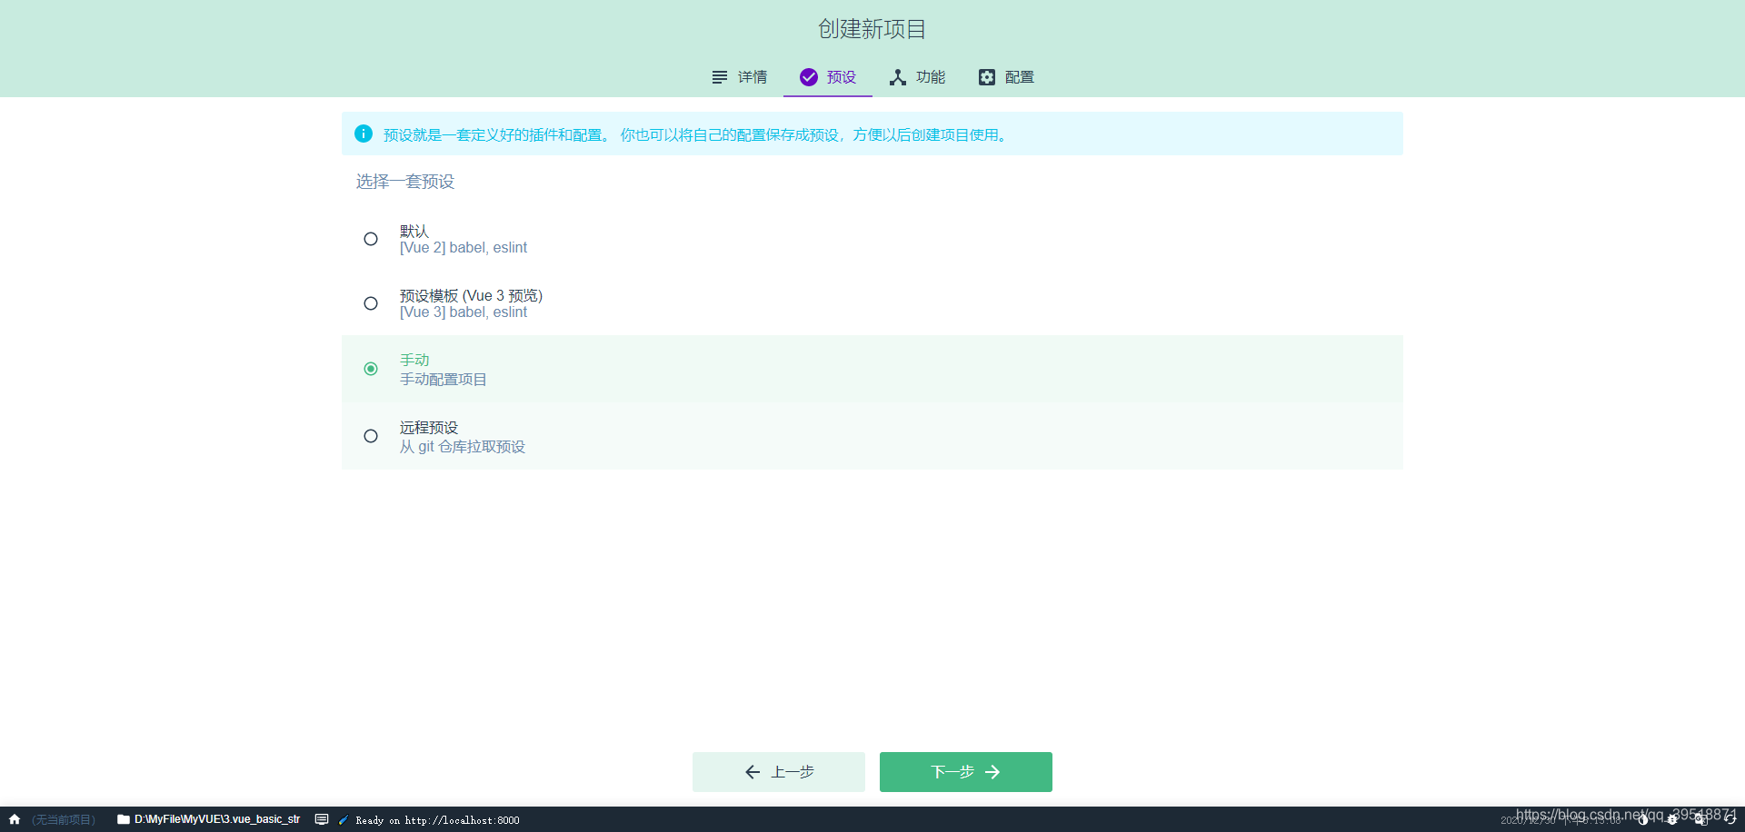Open the current working directory folder icon
Image resolution: width=1745 pixels, height=832 pixels.
coord(123,819)
